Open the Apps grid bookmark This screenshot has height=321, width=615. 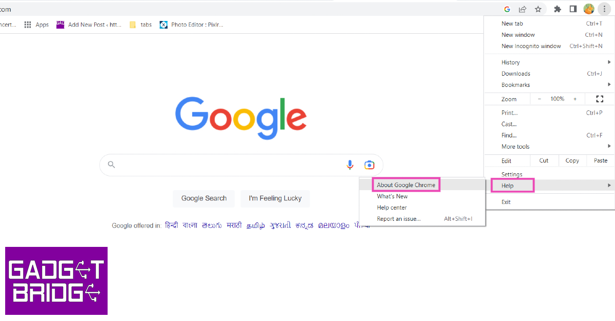[36, 25]
